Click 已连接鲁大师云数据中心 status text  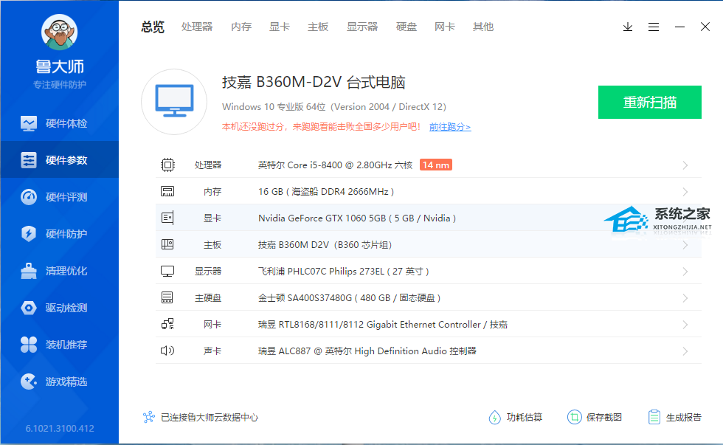tap(210, 418)
